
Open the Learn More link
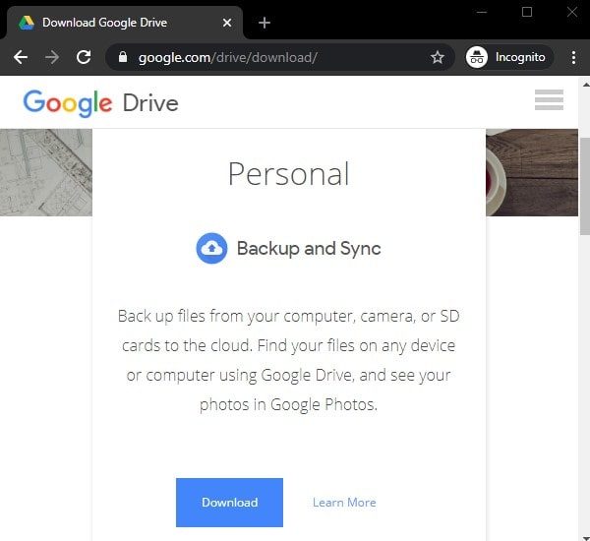coord(344,503)
